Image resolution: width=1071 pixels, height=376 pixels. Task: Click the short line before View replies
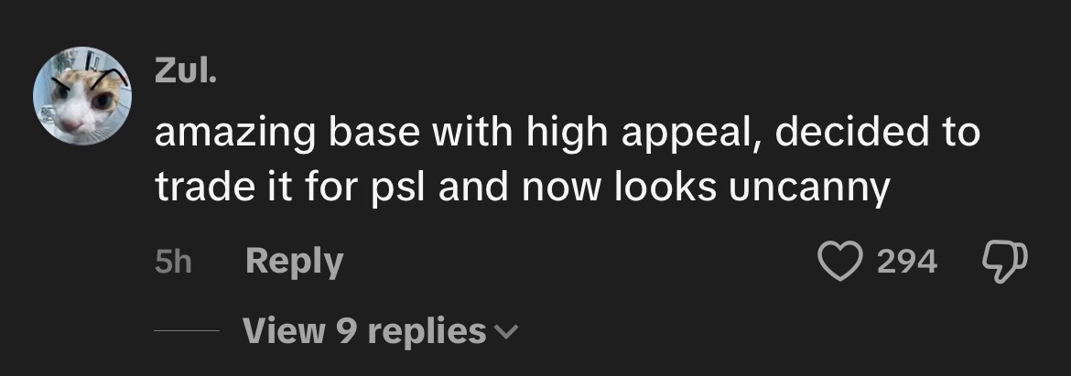(187, 331)
